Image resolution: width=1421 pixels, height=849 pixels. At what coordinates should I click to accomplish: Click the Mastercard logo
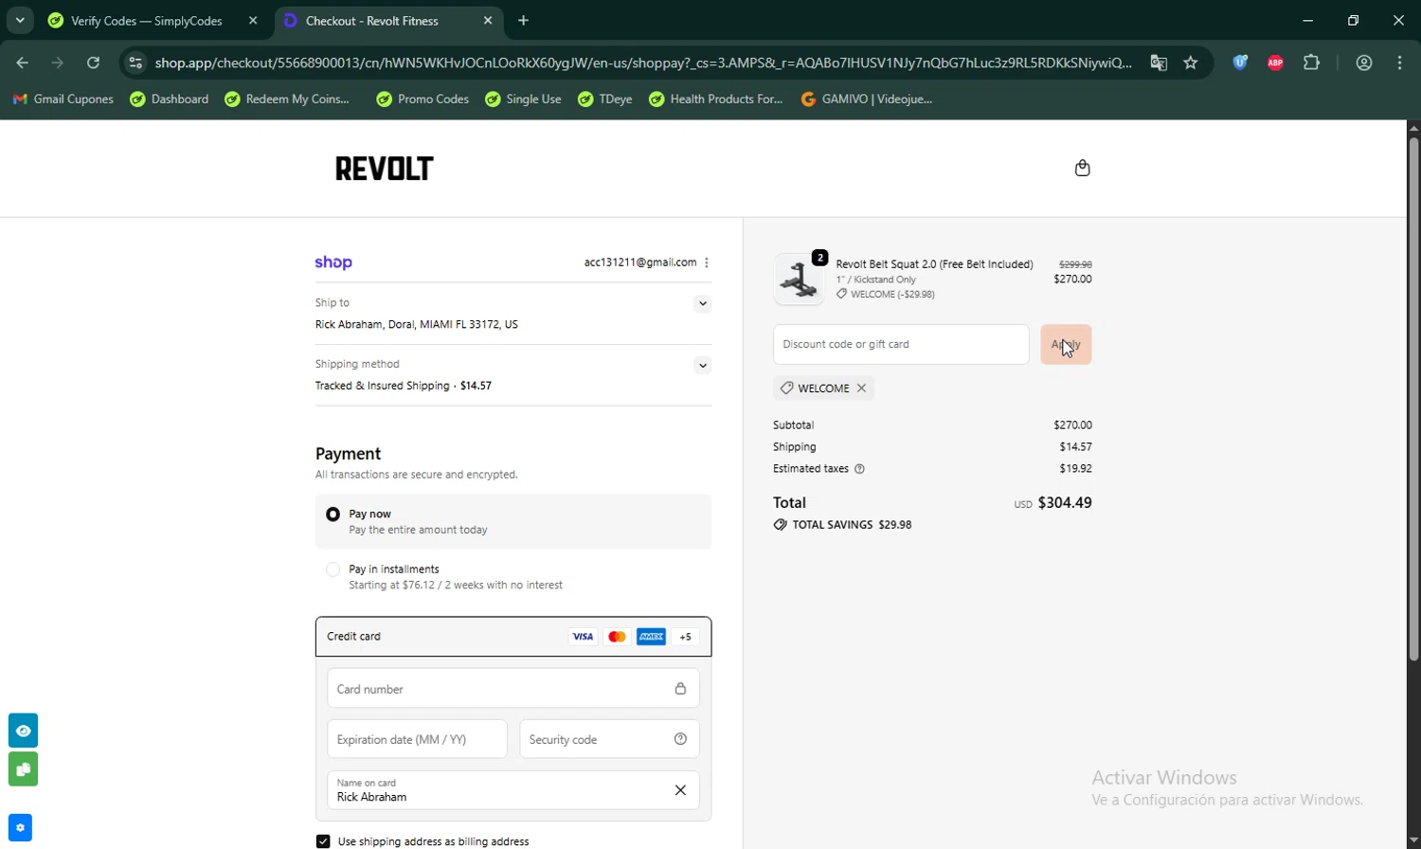[x=617, y=637]
